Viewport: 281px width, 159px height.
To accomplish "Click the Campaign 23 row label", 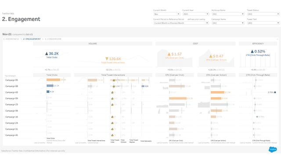I will 12,104.
